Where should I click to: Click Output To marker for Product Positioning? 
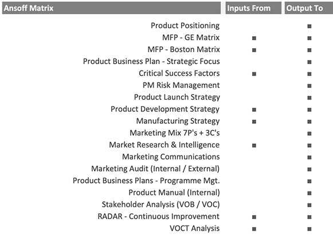(x=310, y=26)
